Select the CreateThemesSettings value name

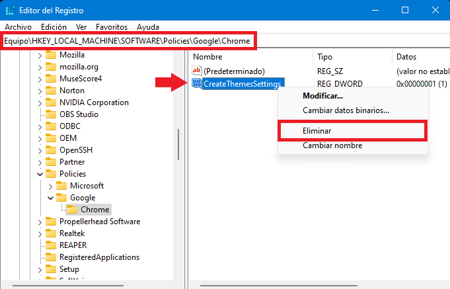(x=243, y=84)
